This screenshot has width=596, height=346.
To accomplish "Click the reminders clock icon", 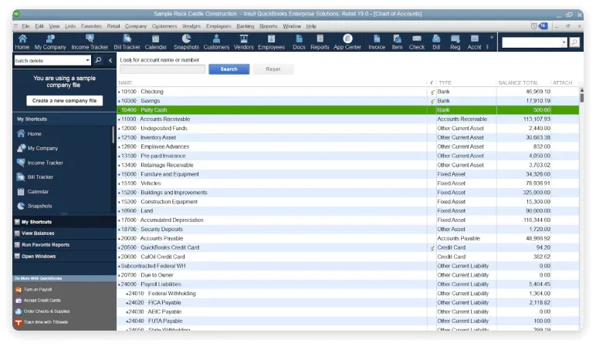I will click(x=534, y=26).
